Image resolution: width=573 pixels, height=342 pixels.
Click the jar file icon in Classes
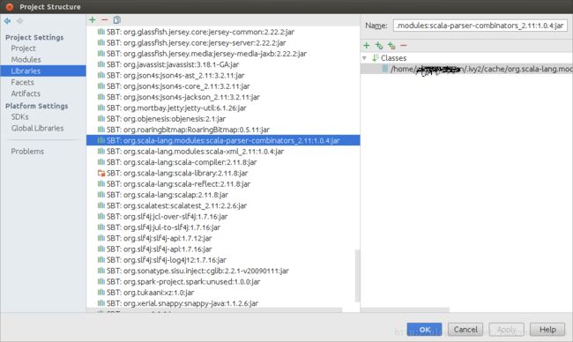tap(385, 69)
